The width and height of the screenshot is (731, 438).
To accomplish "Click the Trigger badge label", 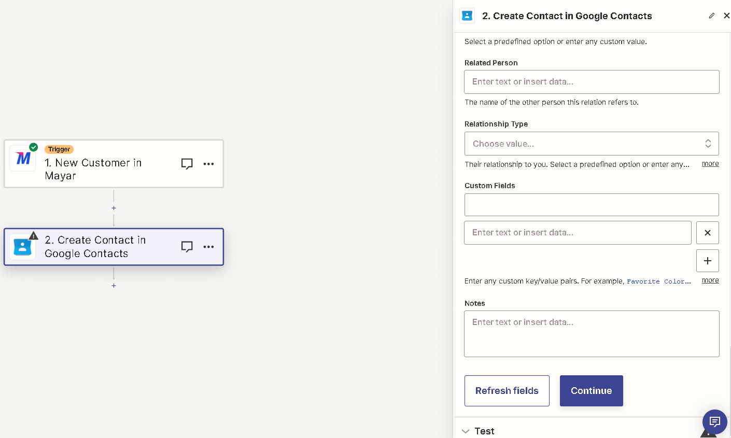I will [59, 149].
